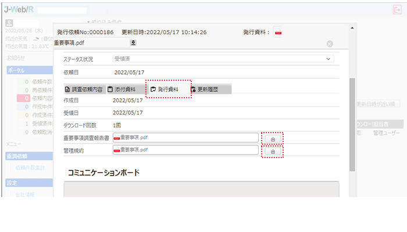Screen dimensions: 407x232
Task: Click the dialog's vertical scrollbar thumb
Action: coord(352,124)
